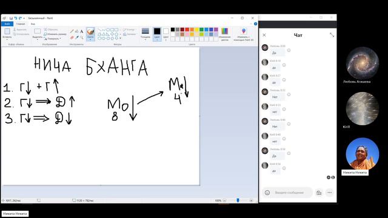Select Color 2 (Цвет 2) white box
The image size is (388, 218).
pos(166,34)
